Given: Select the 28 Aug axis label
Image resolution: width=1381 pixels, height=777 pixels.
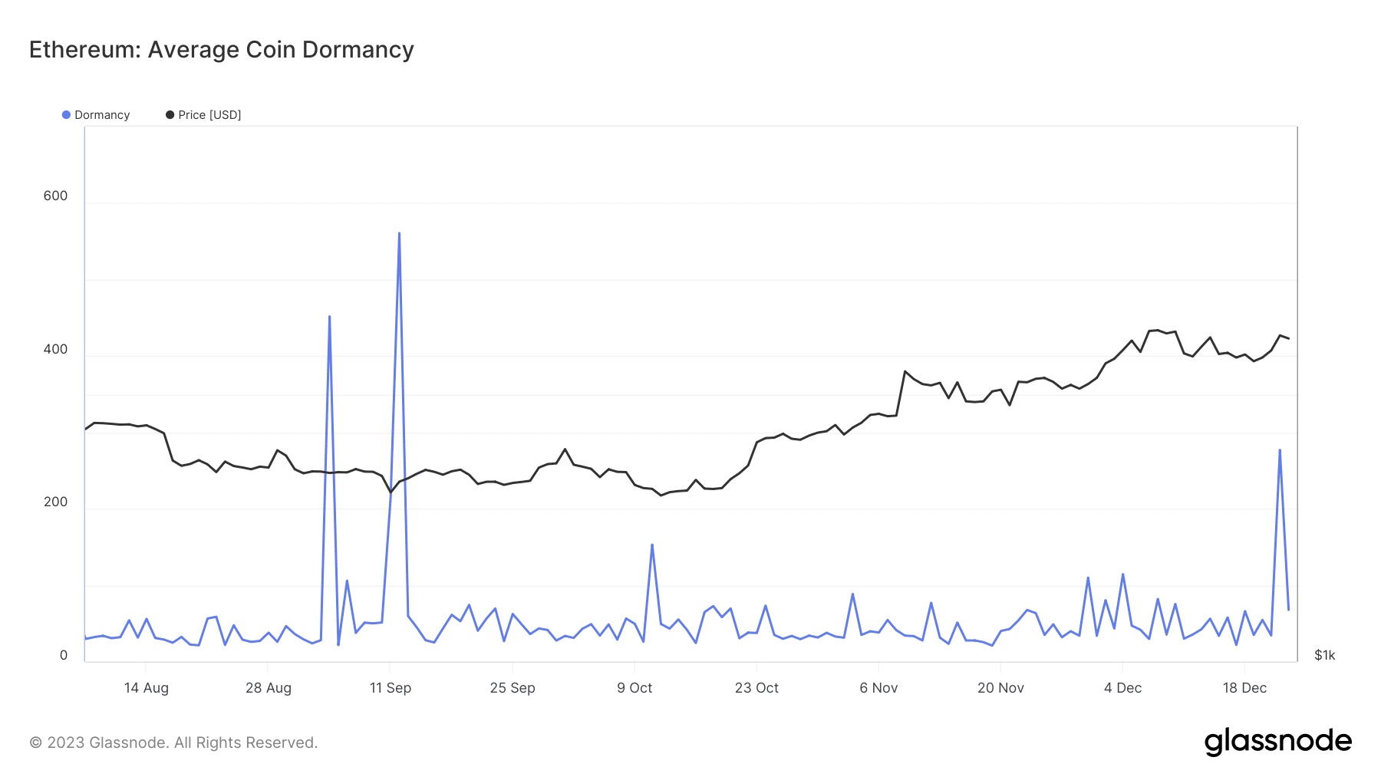Looking at the screenshot, I should click(269, 688).
